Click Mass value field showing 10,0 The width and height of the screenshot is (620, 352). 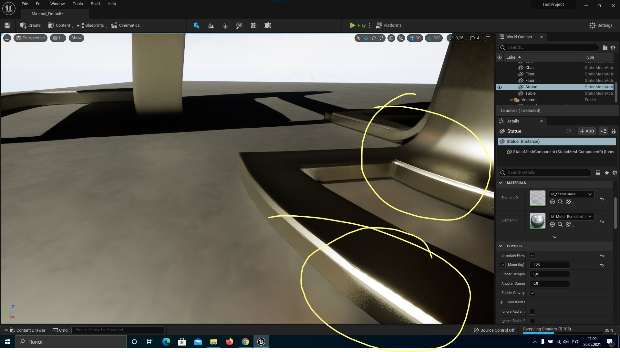550,265
